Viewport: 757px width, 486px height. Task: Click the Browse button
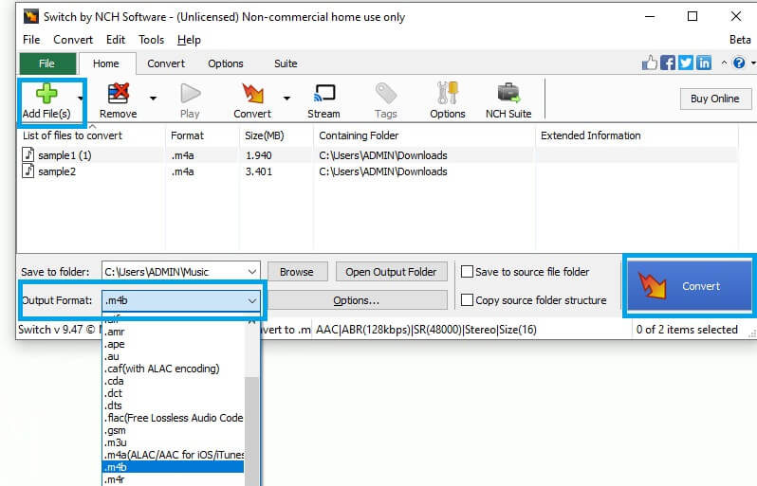click(296, 272)
